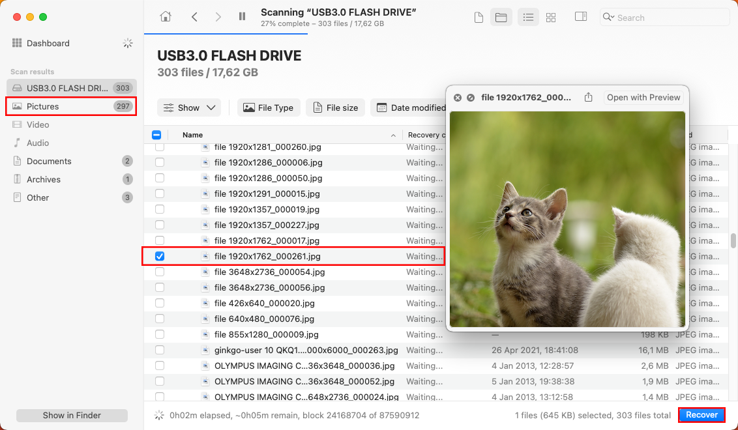Click Open with Preview button
Image resolution: width=738 pixels, height=430 pixels.
pos(643,97)
